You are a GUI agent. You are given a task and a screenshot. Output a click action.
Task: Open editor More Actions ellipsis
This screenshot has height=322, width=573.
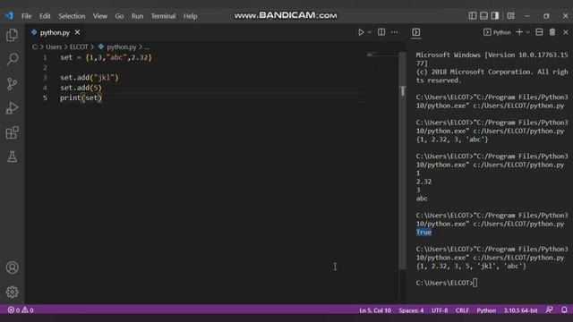point(394,32)
